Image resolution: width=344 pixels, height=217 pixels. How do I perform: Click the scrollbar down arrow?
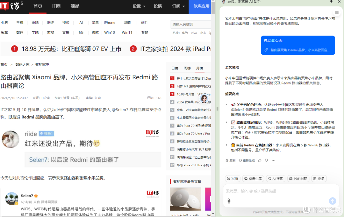213,214
